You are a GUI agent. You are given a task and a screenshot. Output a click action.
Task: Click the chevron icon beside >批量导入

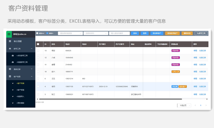[13, 97]
